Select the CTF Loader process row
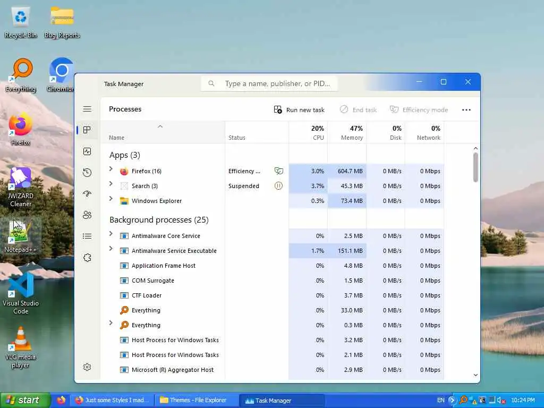The image size is (544, 408). 273,295
